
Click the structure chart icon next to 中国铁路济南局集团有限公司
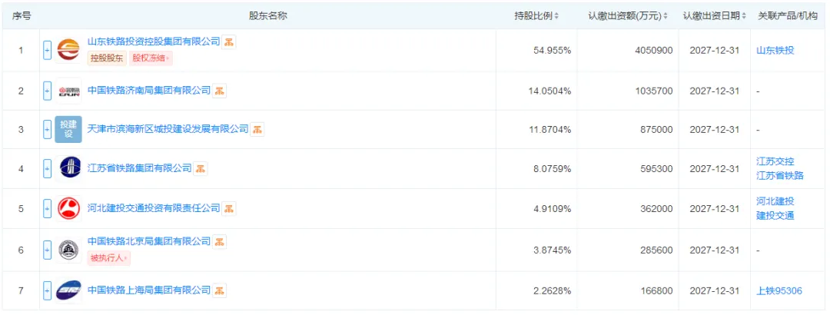click(219, 91)
